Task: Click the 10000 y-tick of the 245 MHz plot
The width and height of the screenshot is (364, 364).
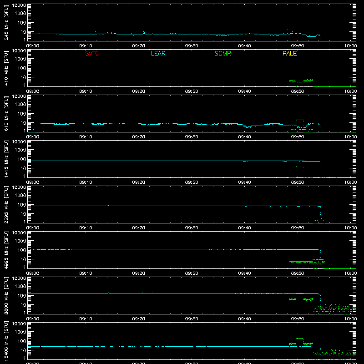Action: tap(19, 5)
